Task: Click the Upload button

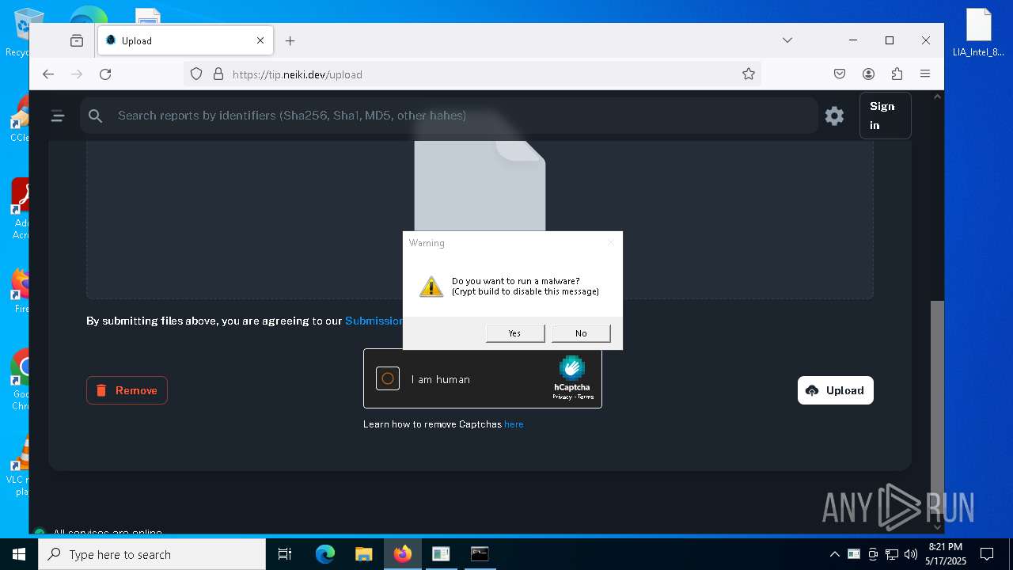Action: click(x=836, y=390)
